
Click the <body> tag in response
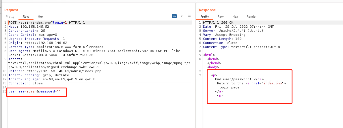click(x=213, y=67)
